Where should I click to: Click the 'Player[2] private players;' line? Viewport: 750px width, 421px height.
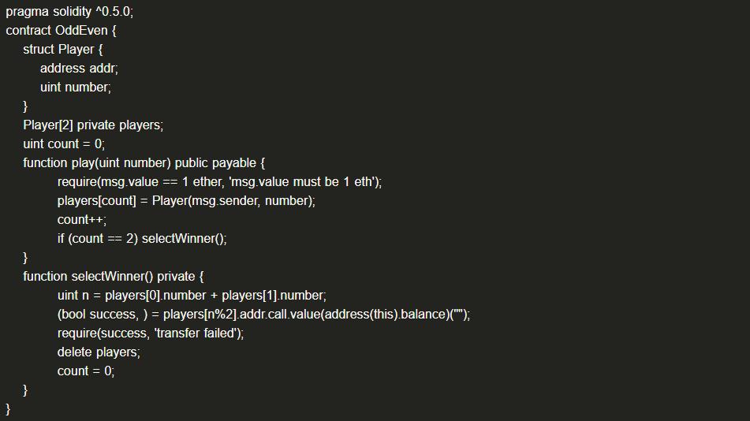[93, 125]
